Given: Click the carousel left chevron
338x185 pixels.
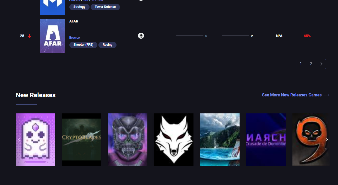Looking at the screenshot, I should (19, 140).
